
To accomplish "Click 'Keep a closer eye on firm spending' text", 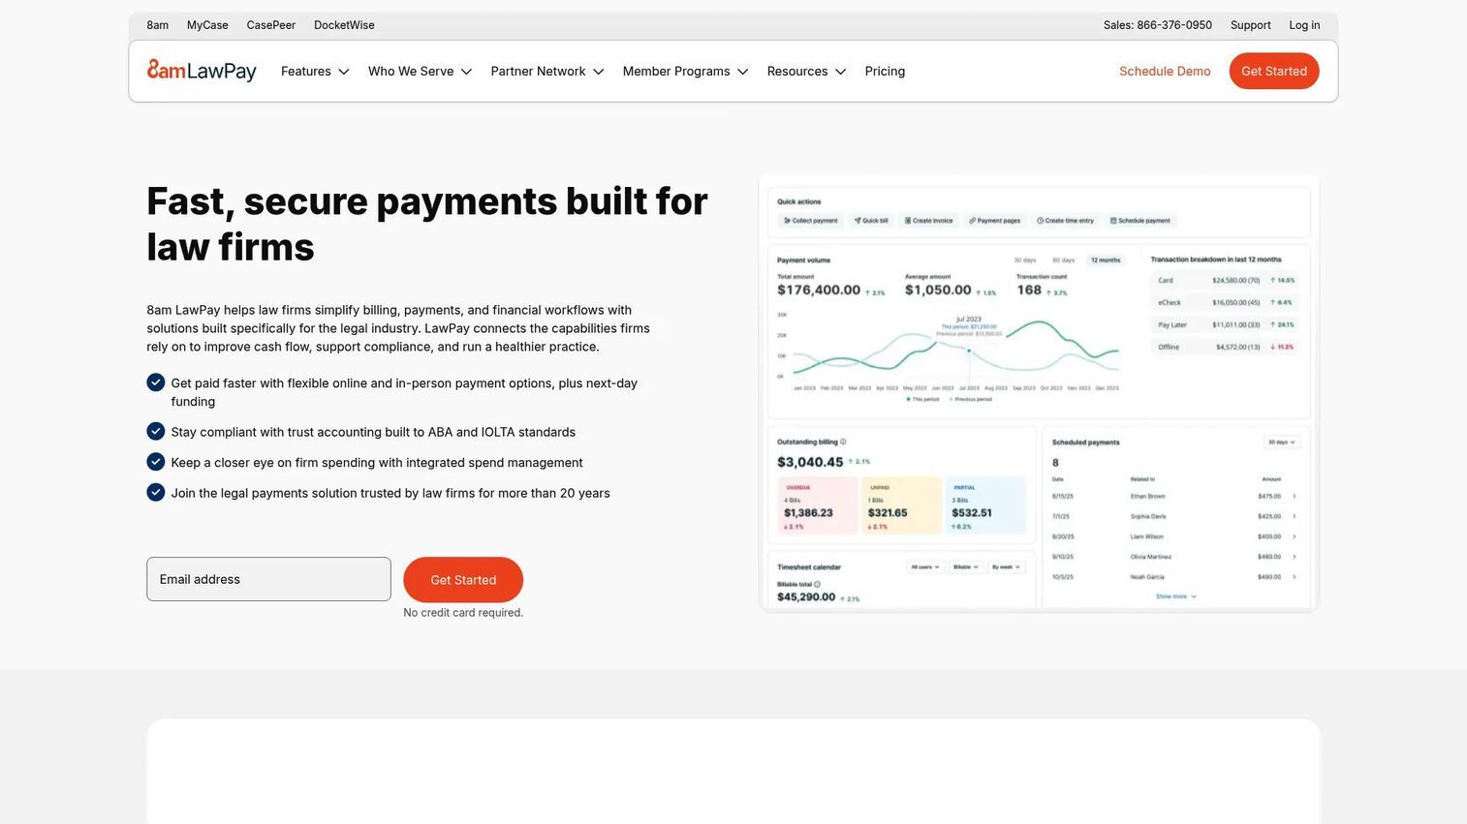I will [x=377, y=463].
